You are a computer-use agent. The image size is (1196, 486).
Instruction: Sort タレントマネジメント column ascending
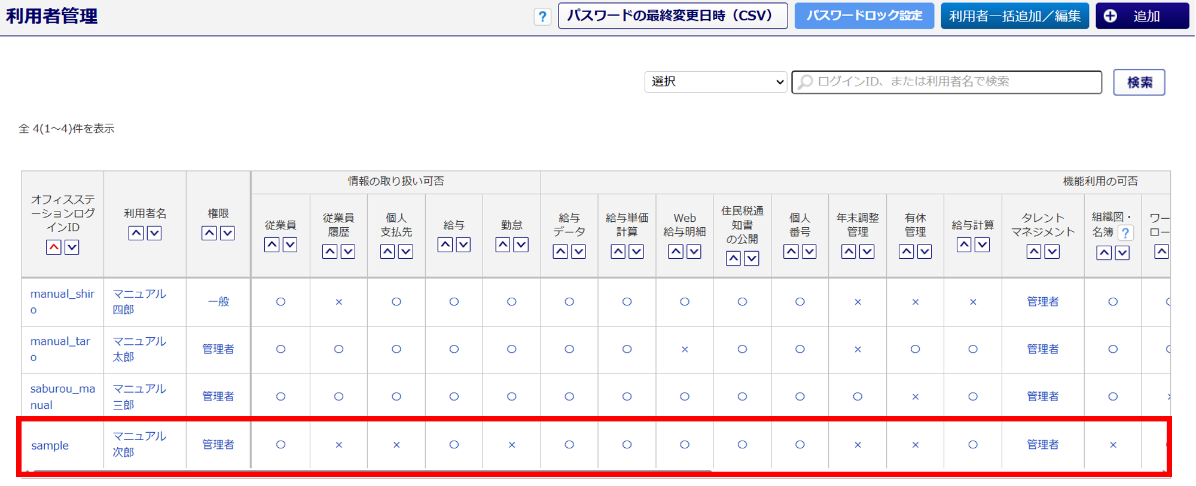coord(1033,252)
